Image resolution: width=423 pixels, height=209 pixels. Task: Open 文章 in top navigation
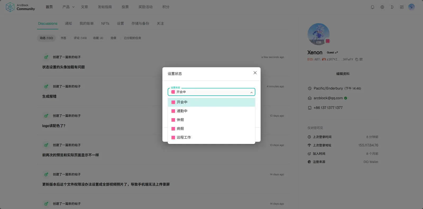tap(85, 7)
